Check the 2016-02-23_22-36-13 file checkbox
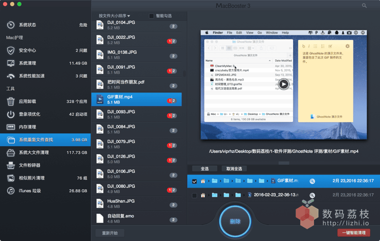This screenshot has width=380, height=241. click(x=194, y=195)
